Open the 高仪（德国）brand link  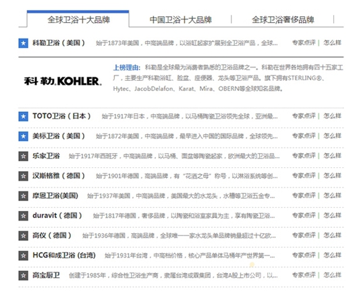[x=52, y=235]
